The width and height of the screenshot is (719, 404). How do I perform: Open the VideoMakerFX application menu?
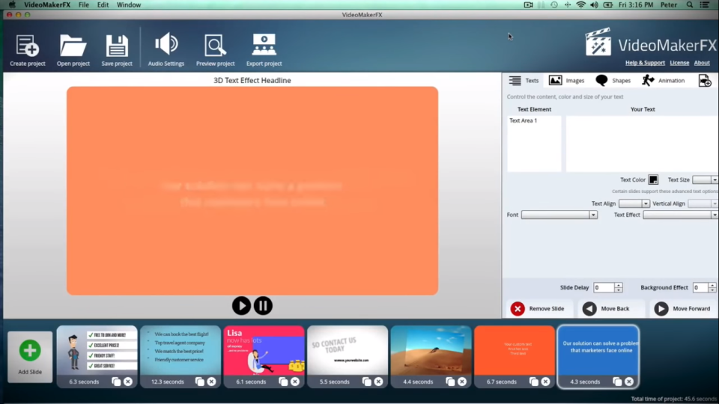click(x=47, y=4)
